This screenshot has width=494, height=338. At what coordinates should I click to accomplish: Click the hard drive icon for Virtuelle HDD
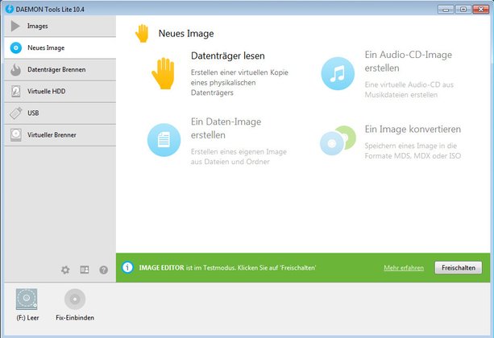point(16,91)
